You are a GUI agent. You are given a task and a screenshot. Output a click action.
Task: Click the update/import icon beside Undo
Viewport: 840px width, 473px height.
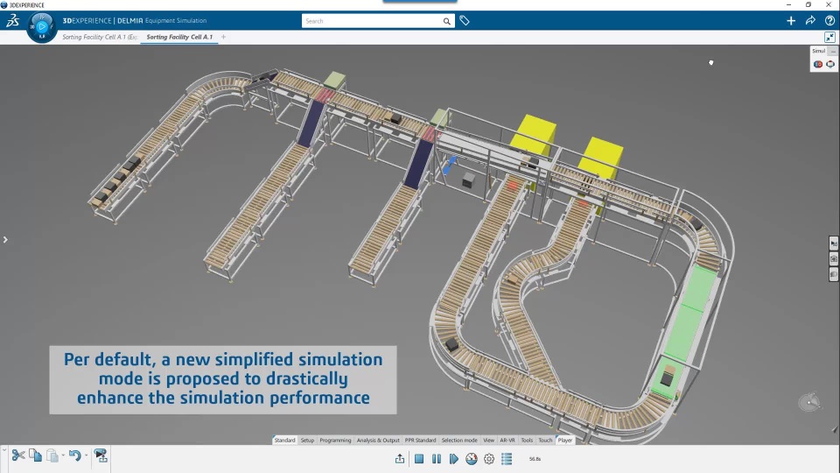(100, 455)
